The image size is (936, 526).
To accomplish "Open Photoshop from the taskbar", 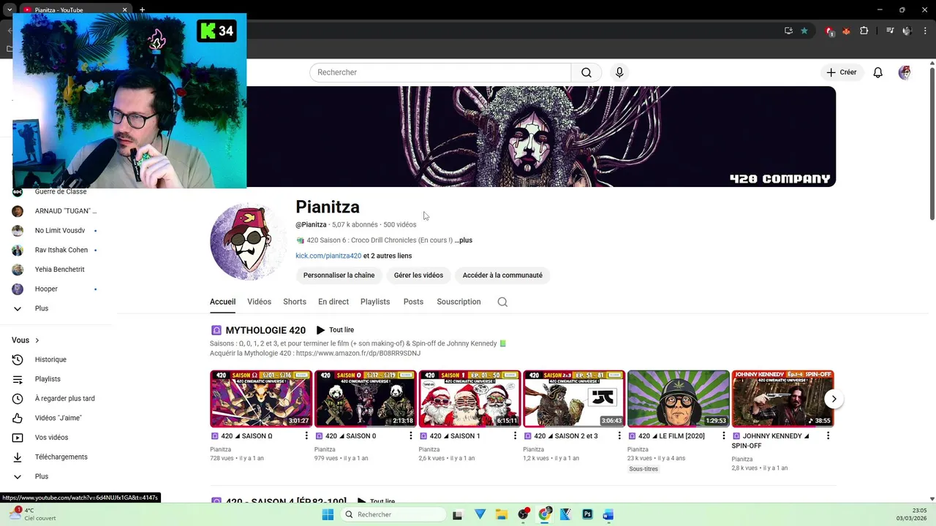I will click(587, 514).
